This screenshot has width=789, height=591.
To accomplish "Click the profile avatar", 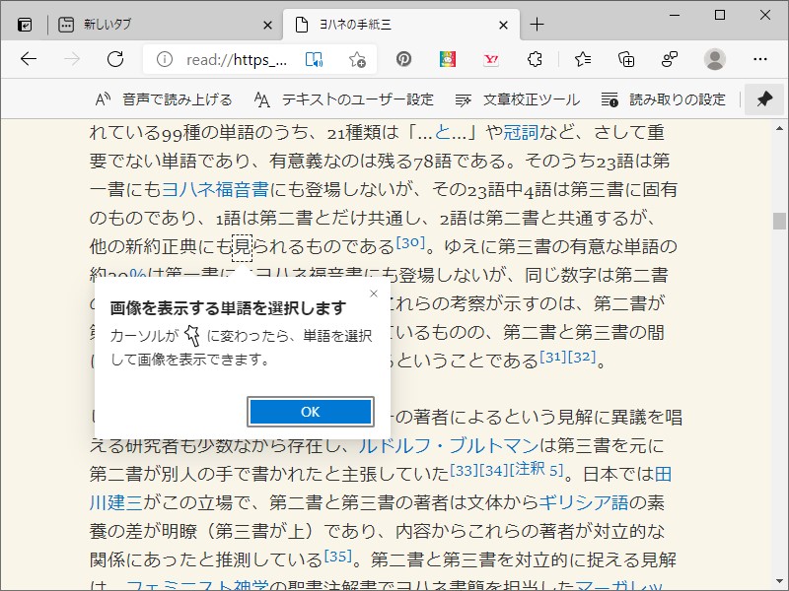I will (712, 59).
